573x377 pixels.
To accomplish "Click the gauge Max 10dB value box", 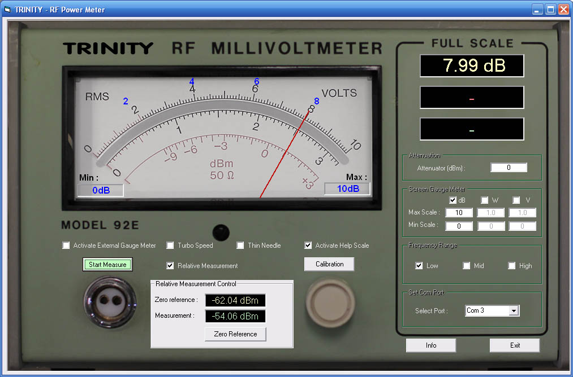I will (347, 189).
